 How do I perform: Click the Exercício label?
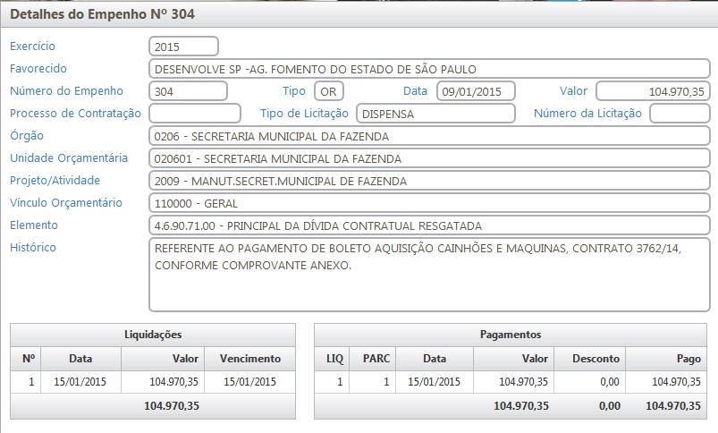32,46
